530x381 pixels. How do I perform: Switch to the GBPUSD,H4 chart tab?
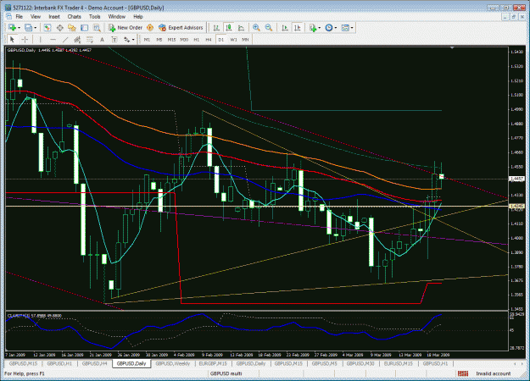[95, 364]
